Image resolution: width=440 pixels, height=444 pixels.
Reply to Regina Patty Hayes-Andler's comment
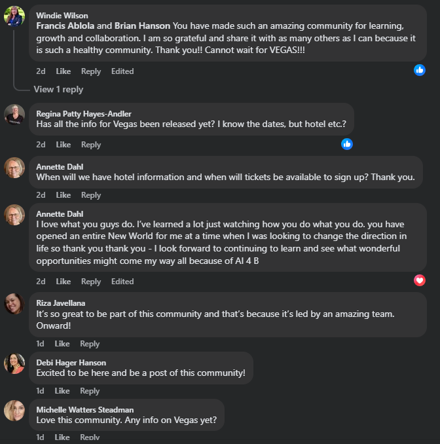click(x=91, y=145)
